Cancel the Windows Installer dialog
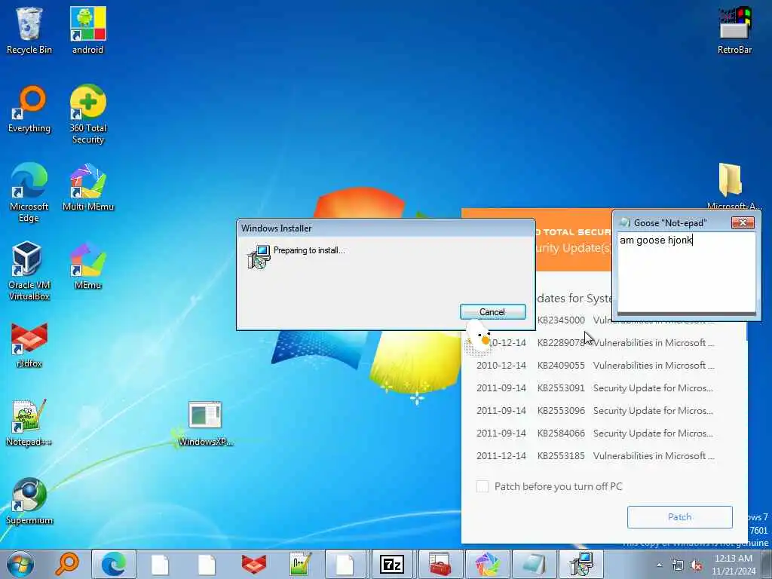This screenshot has height=579, width=772. [492, 311]
